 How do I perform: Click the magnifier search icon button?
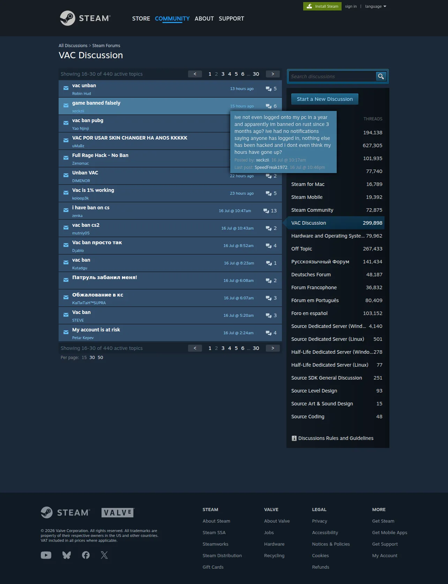pyautogui.click(x=381, y=76)
